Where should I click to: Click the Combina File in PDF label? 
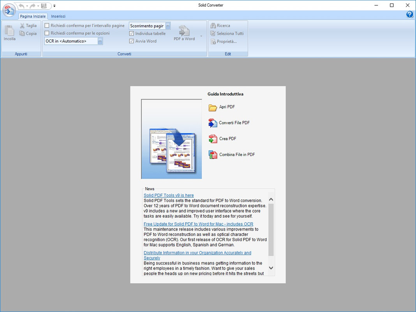click(x=237, y=154)
